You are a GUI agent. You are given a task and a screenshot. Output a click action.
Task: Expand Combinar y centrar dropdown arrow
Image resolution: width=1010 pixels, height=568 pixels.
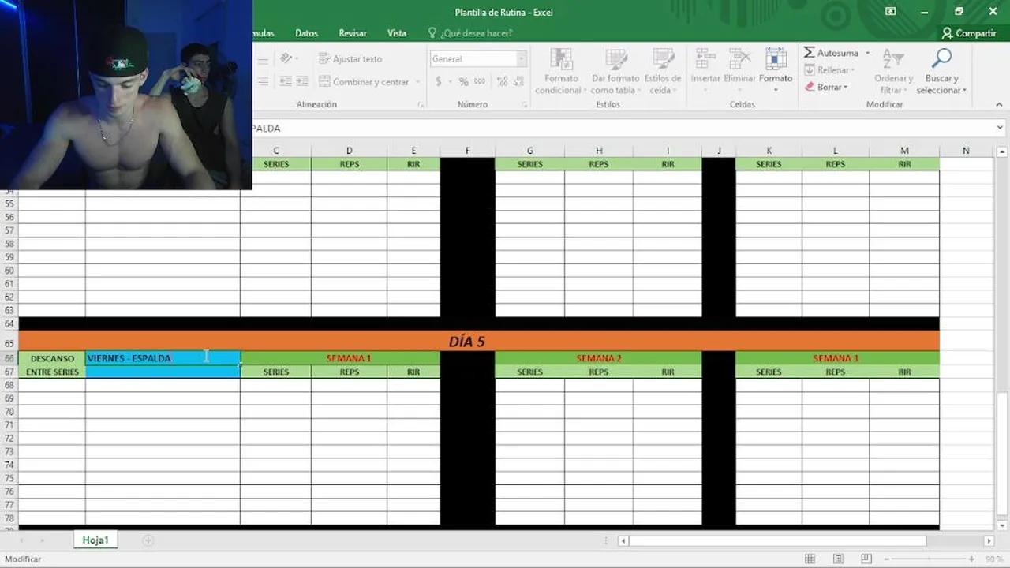coord(417,81)
